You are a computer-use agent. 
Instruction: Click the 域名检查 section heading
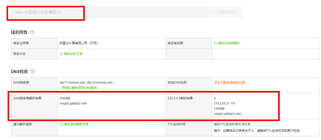[x=19, y=32]
